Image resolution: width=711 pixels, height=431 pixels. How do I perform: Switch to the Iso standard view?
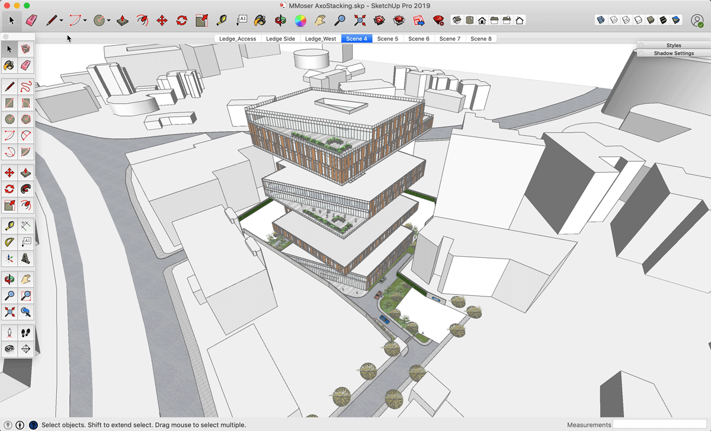pyautogui.click(x=457, y=21)
